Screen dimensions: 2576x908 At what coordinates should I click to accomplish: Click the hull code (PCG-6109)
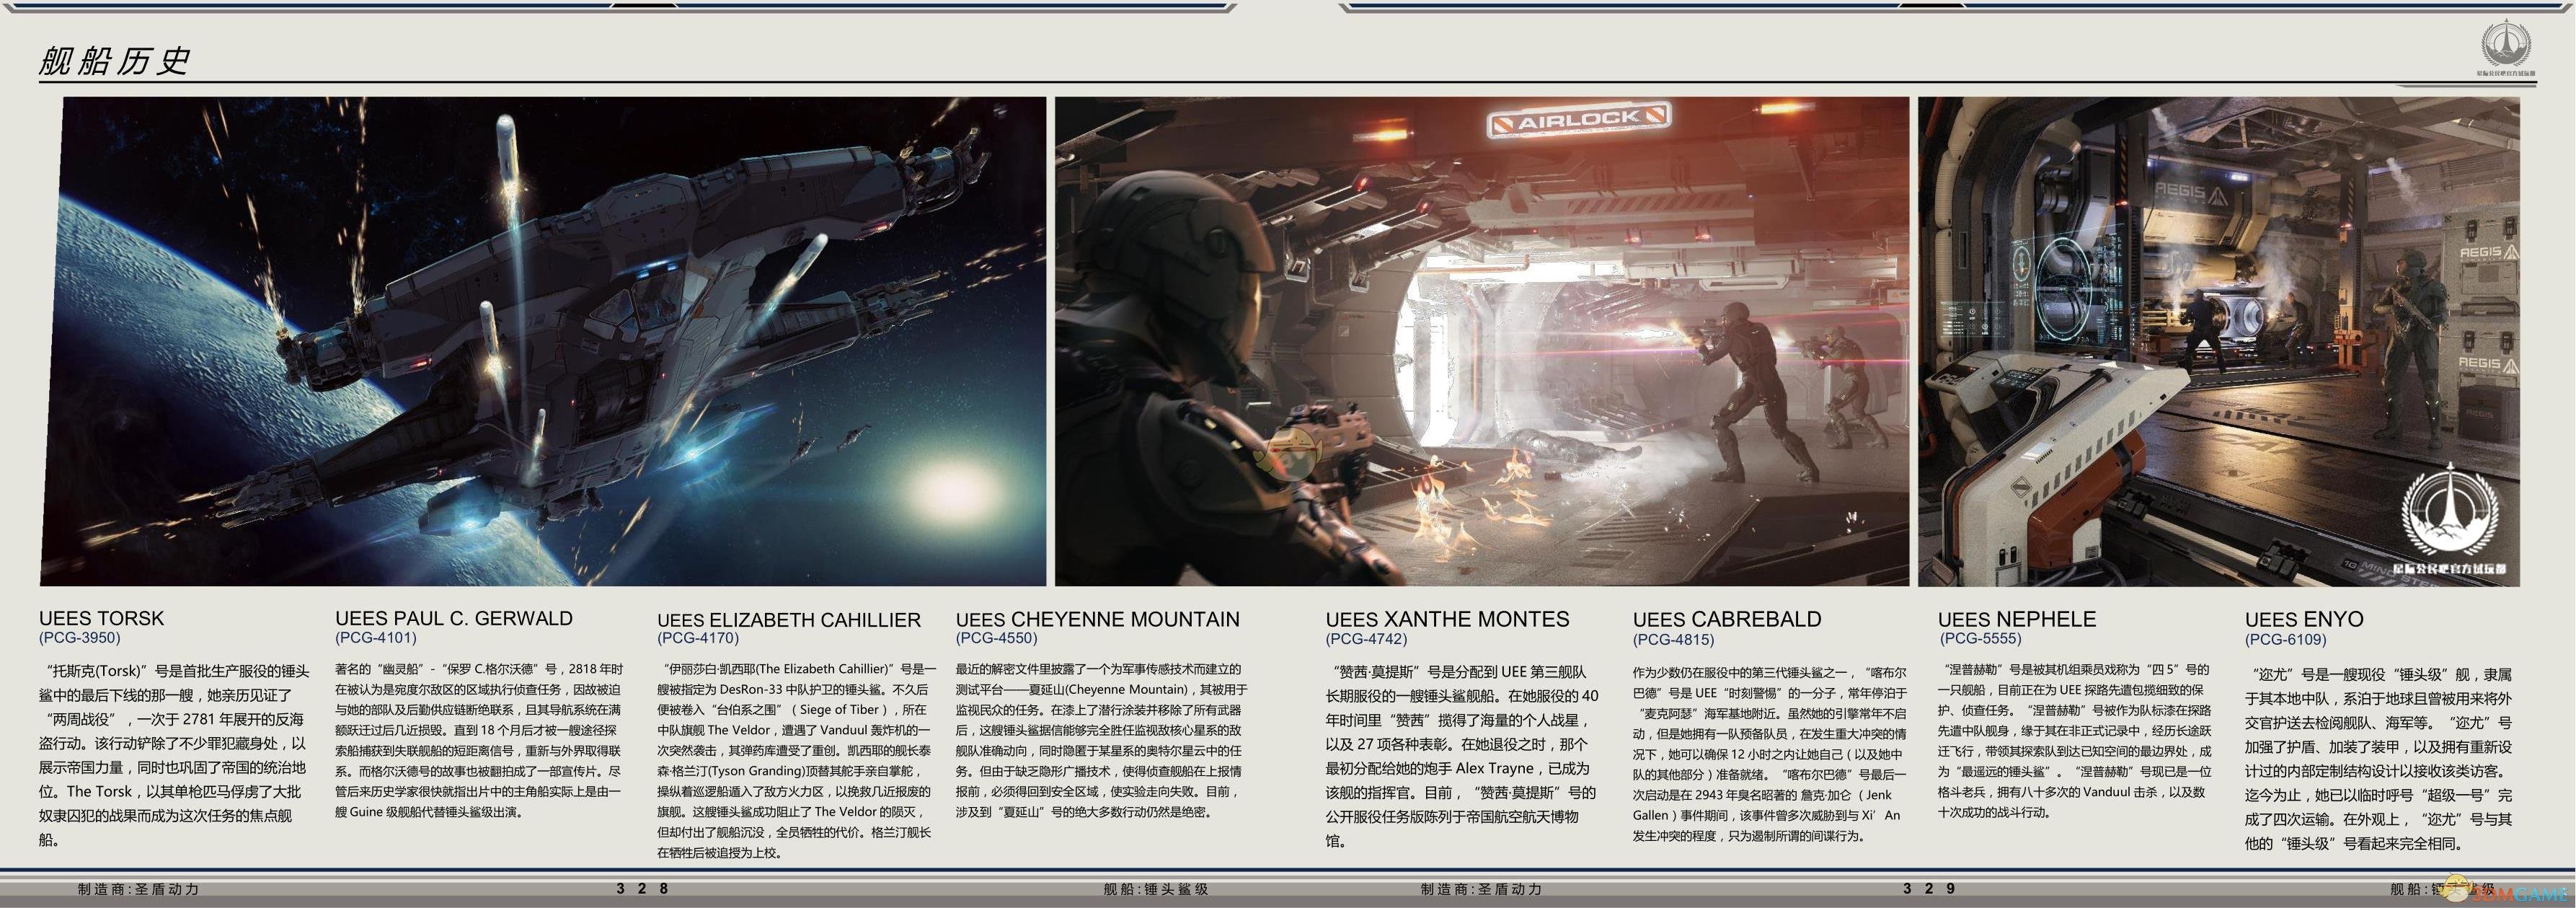[2285, 638]
